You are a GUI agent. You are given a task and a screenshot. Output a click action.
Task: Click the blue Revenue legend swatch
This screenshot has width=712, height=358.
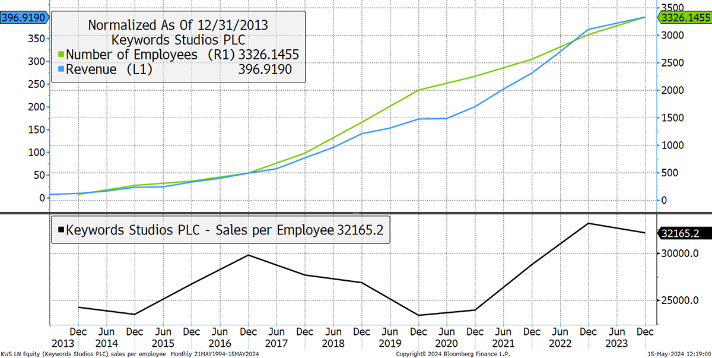[61, 69]
